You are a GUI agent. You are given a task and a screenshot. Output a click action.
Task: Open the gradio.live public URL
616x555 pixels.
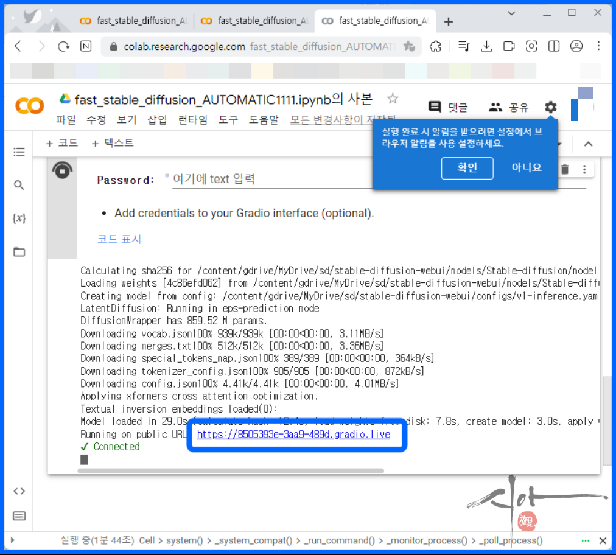pyautogui.click(x=293, y=435)
